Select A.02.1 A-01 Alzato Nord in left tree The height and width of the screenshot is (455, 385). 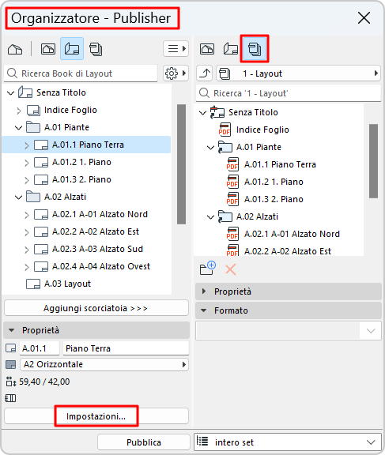[100, 214]
